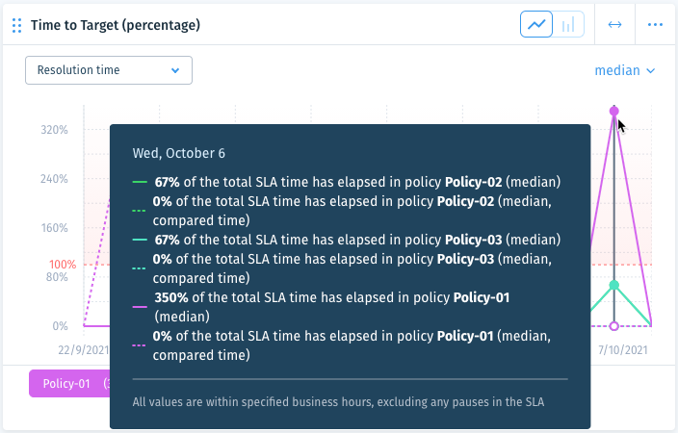Viewport: 678px width, 433px height.
Task: Click the horizontal expand arrows icon
Action: pos(614,25)
